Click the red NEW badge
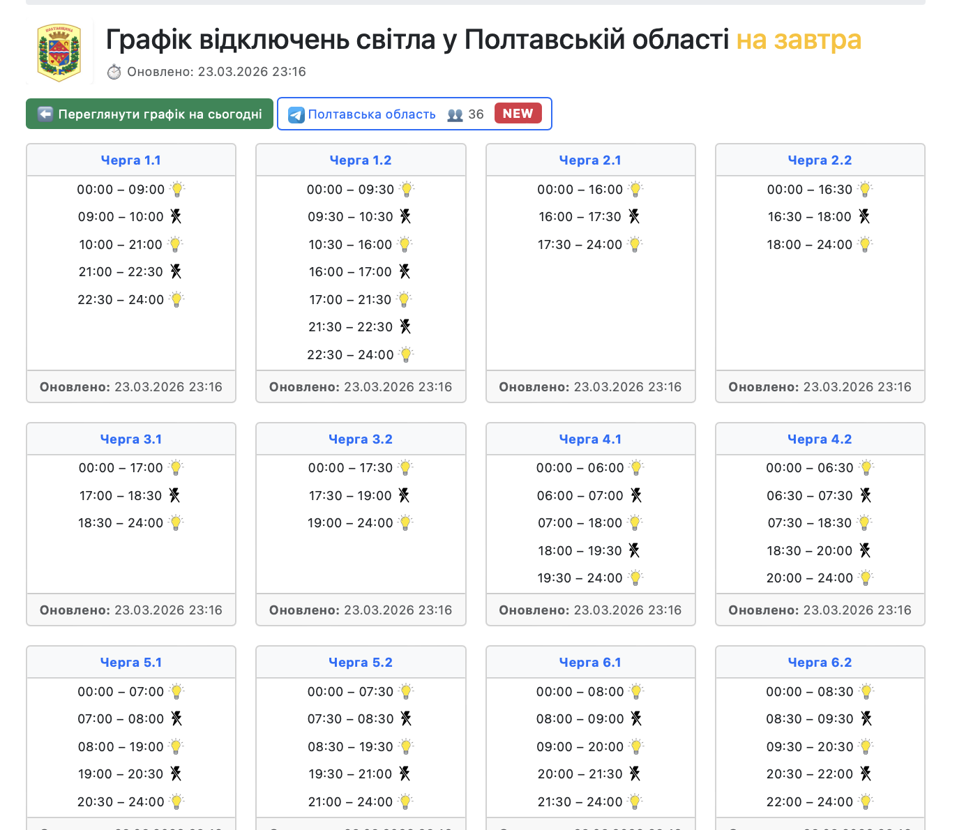Image resolution: width=957 pixels, height=830 pixels. [518, 114]
